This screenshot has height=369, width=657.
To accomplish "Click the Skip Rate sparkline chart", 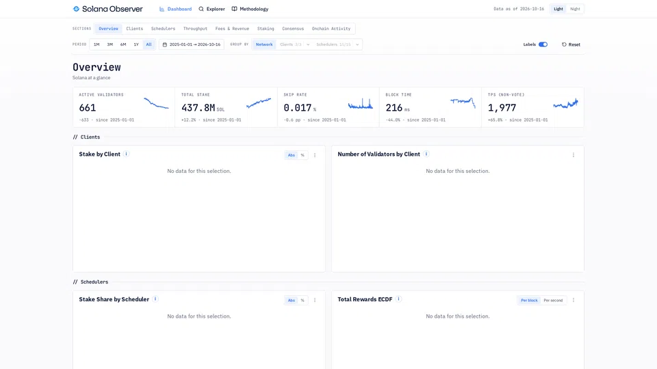I will (x=361, y=103).
